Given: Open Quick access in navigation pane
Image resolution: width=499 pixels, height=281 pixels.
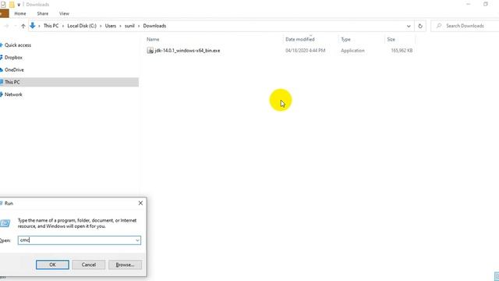Looking at the screenshot, I should tap(18, 45).
